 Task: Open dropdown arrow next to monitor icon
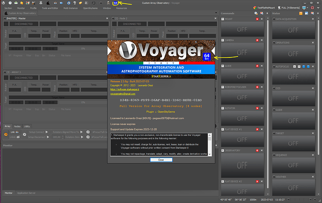(x=308, y=8)
